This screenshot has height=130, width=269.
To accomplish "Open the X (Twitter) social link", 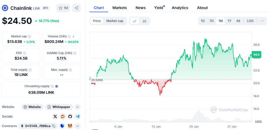I will point(55,116).
